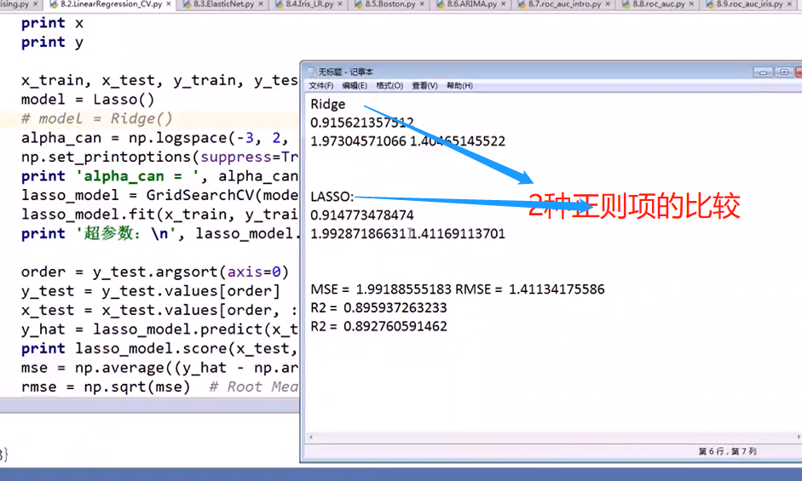
Task: Click the Python file icon on 8.2.LinearRegression_CV.py tab
Action: coord(54,4)
